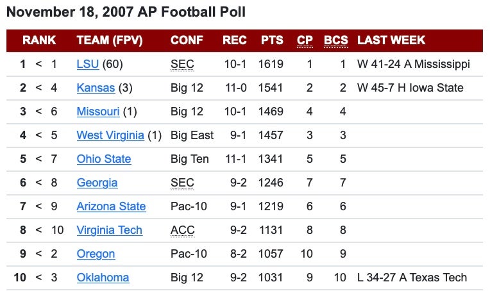The height and width of the screenshot is (291, 490).
Task: Open the Kansas team link
Action: pos(96,88)
